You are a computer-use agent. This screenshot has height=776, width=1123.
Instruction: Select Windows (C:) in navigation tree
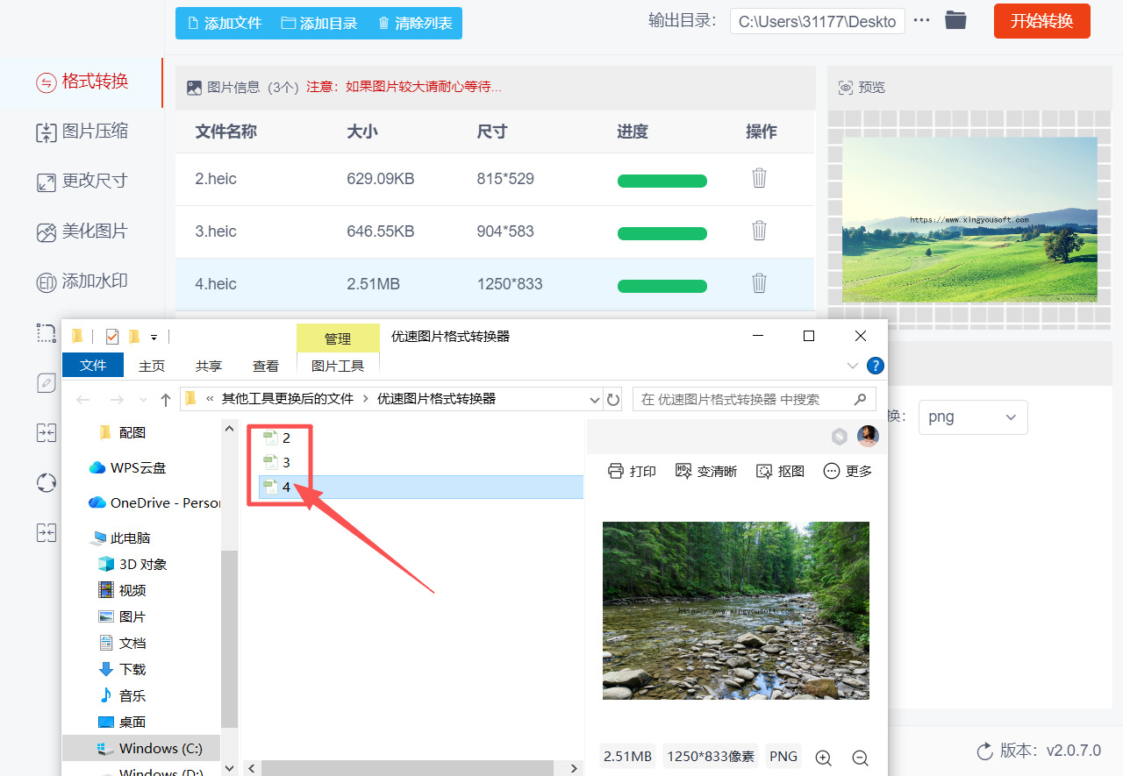pos(150,748)
